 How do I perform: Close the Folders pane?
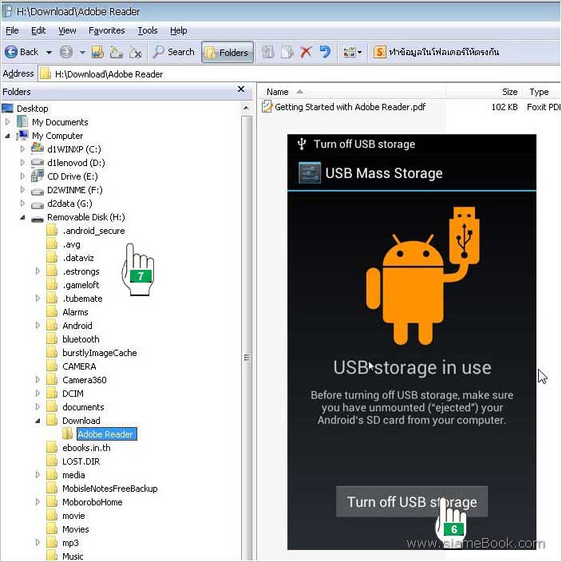pyautogui.click(x=241, y=89)
